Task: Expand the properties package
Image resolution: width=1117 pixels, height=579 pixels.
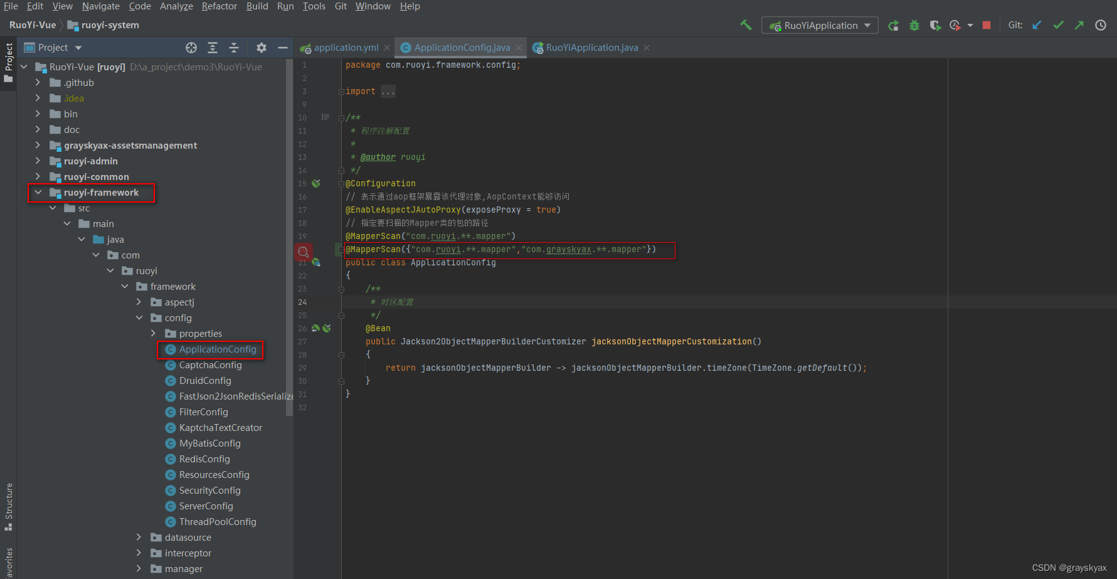Action: point(153,333)
